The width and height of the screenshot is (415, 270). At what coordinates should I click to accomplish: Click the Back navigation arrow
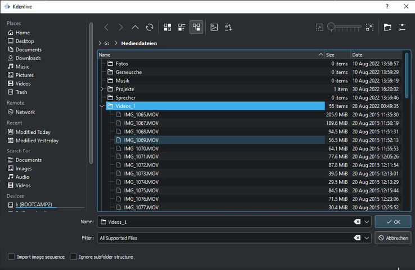106,27
